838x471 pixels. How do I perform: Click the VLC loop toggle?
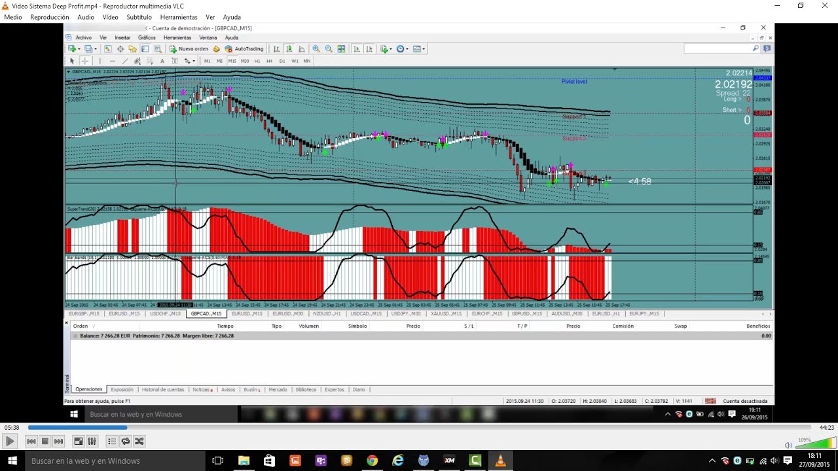click(x=126, y=442)
